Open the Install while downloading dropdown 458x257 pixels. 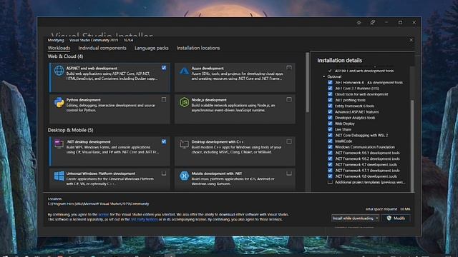(x=377, y=218)
